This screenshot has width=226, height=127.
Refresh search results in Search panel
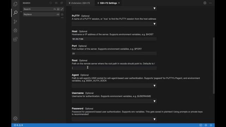point(51,3)
